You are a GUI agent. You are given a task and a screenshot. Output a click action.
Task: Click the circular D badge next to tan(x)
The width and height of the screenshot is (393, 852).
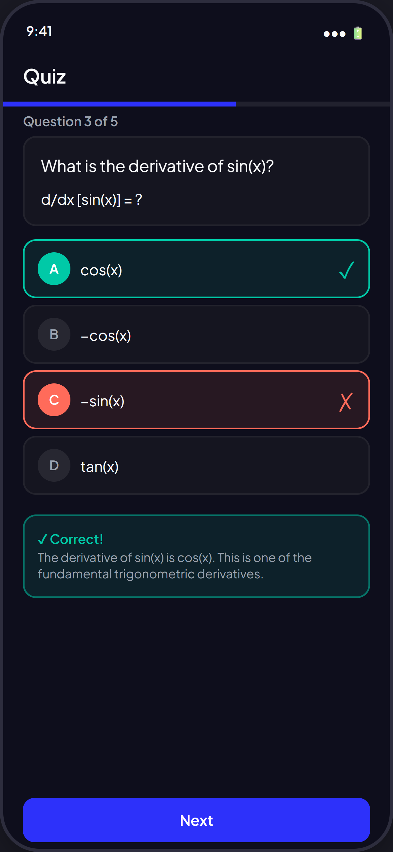click(x=54, y=465)
